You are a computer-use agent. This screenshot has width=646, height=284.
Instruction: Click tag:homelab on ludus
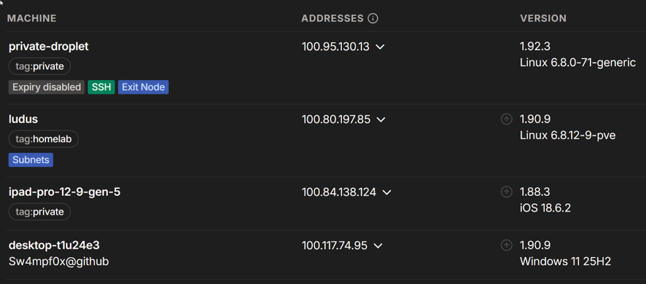coord(44,139)
